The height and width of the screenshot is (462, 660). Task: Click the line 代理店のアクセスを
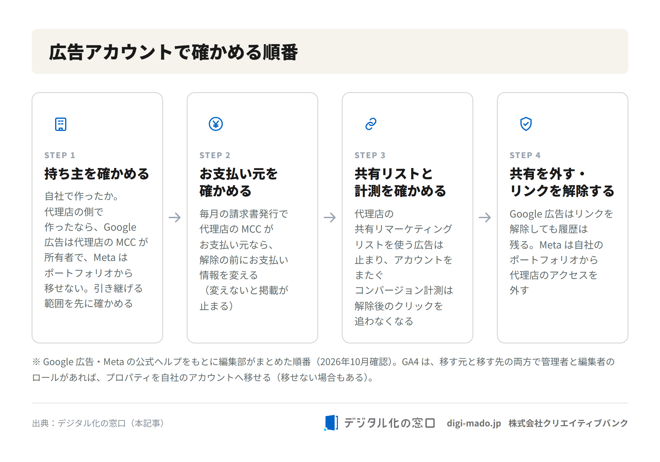[554, 275]
